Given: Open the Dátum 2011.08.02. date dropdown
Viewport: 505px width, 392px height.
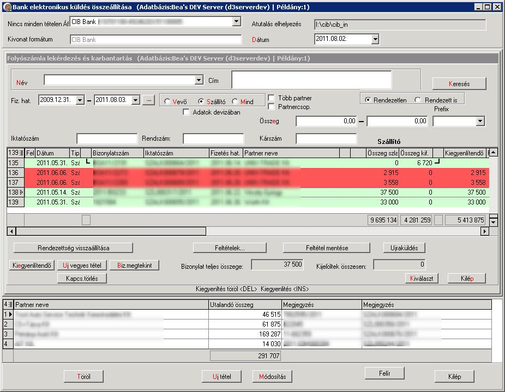Looking at the screenshot, I should point(375,39).
